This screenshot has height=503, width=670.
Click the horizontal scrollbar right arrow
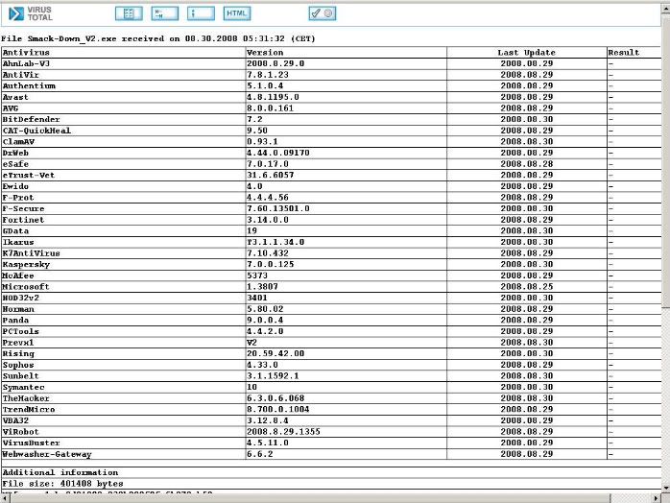click(x=657, y=498)
